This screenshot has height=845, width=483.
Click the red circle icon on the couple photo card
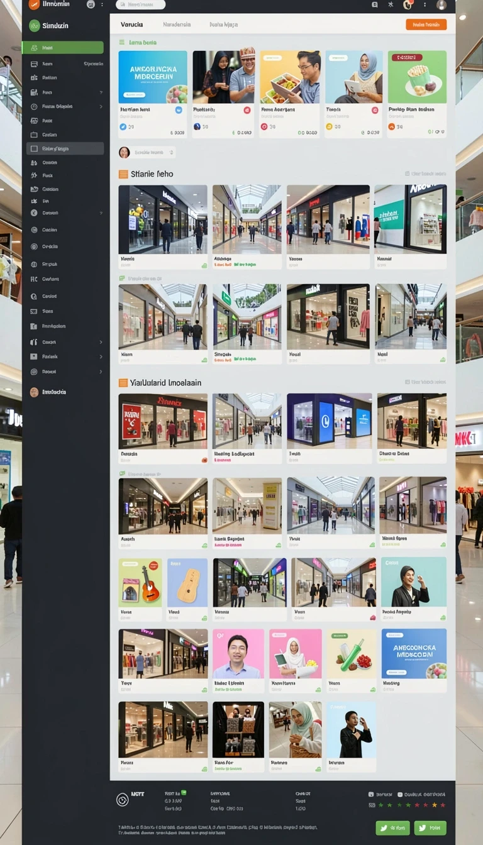tap(247, 110)
